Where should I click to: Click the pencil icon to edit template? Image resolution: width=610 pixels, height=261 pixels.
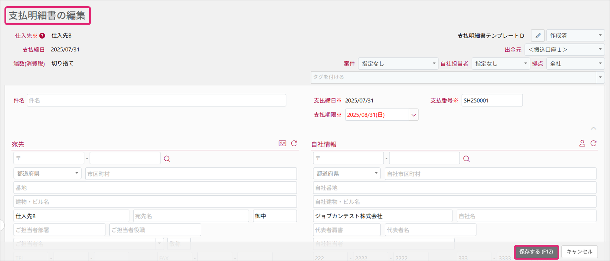[538, 36]
